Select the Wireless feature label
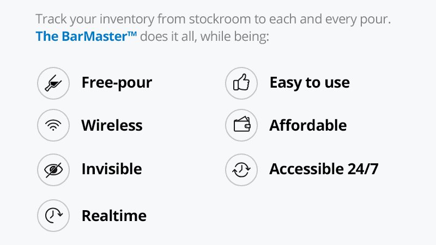 click(112, 125)
